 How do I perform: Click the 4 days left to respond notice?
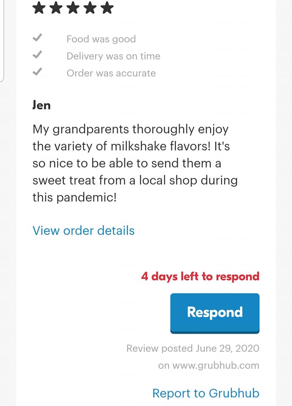pos(200,277)
